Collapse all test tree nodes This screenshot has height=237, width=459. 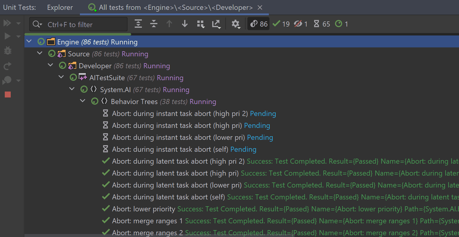click(154, 24)
